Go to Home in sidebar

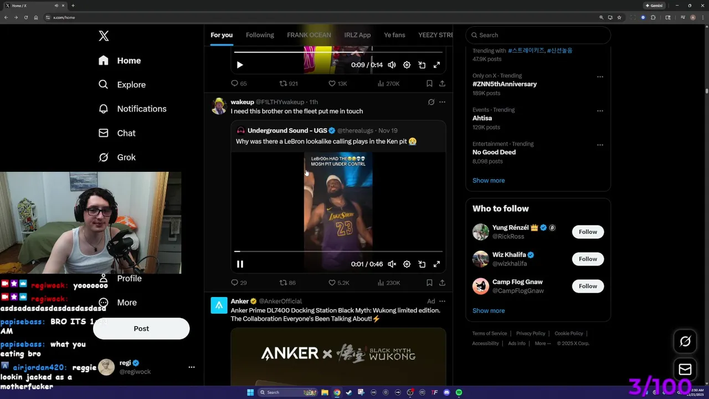click(x=120, y=60)
